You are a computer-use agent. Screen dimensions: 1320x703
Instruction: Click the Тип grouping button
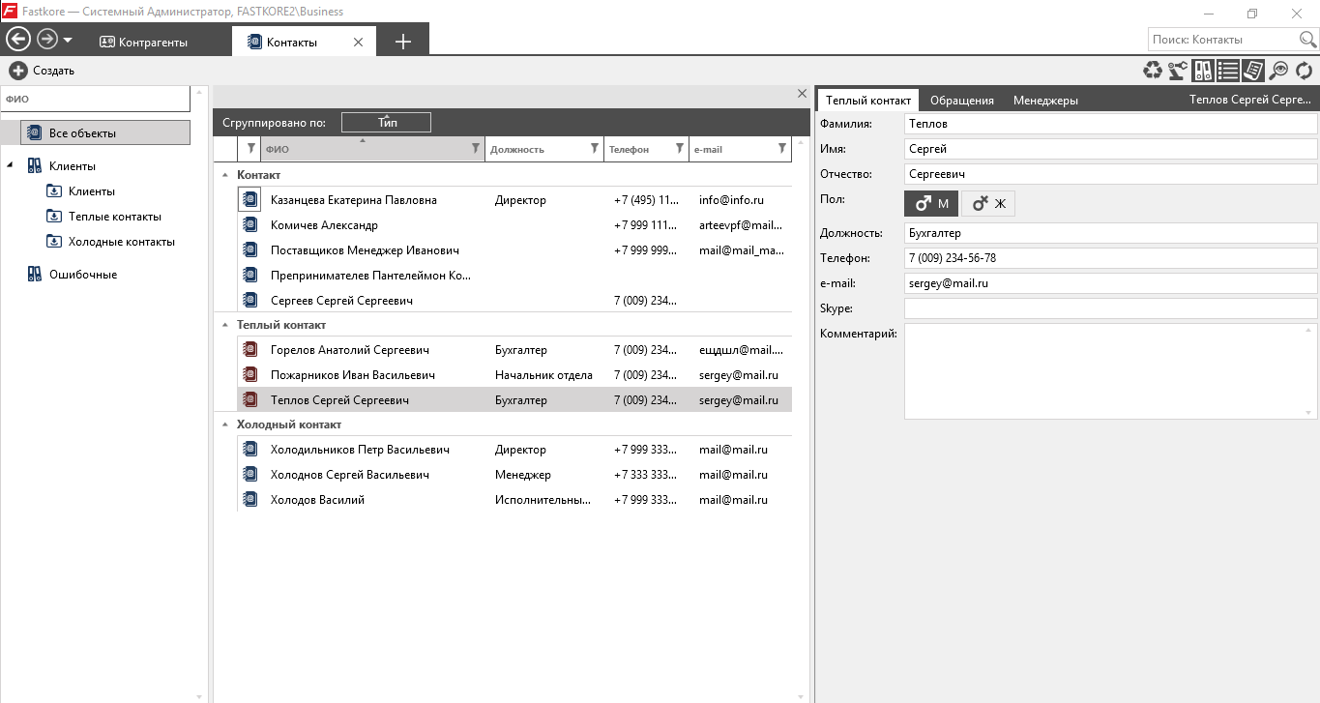pyautogui.click(x=386, y=123)
